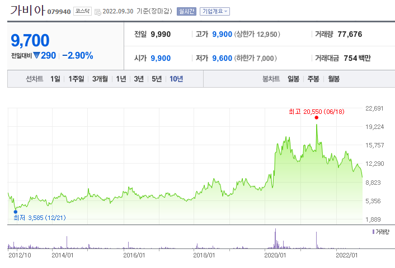
Task: Click the 2016/01 date axis label
Action: click(x=134, y=255)
